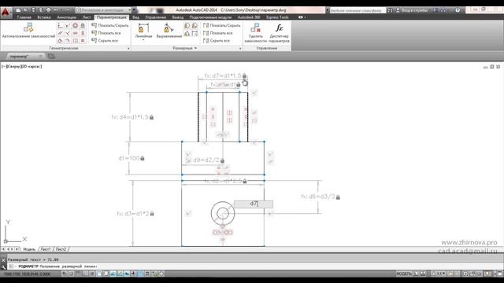Click in the d7 dimension text input field
Viewport: 504px width, 283px height.
click(254, 204)
